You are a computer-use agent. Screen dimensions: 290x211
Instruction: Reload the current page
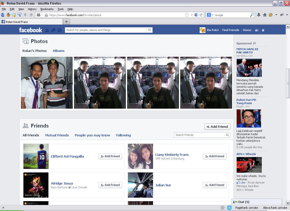[x=201, y=15]
